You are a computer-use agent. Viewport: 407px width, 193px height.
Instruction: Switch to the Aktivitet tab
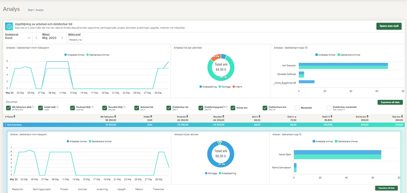tap(82, 189)
